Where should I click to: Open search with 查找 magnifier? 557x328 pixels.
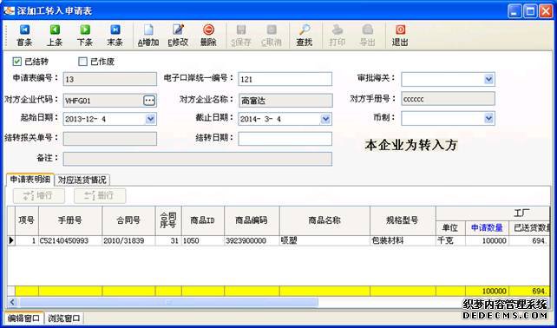[305, 36]
